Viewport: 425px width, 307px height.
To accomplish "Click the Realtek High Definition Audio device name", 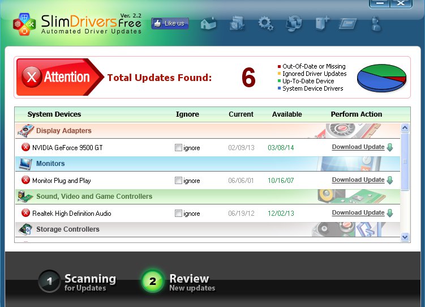I will pyautogui.click(x=71, y=214).
